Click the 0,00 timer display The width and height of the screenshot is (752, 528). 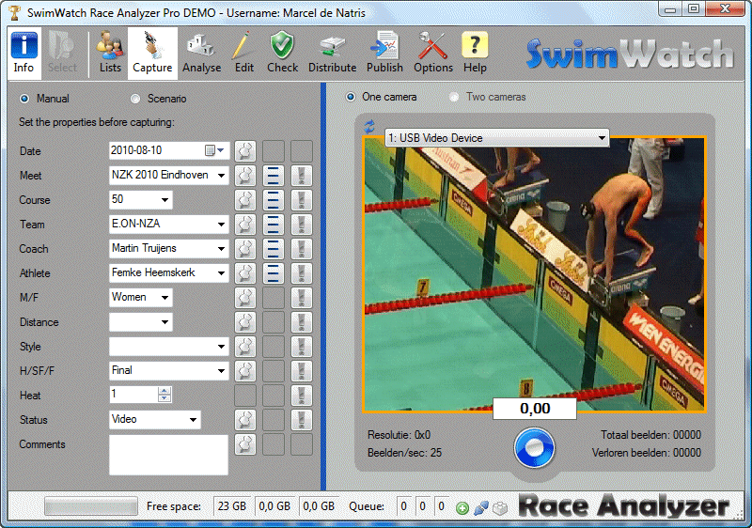(535, 409)
